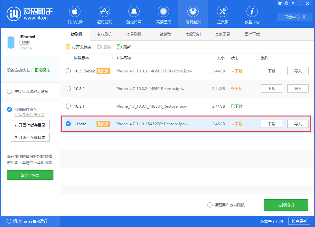The height and width of the screenshot is (227, 315).
Task: Click 测试版 badge on 10.3.3beta2 row
Action: [x=103, y=71]
